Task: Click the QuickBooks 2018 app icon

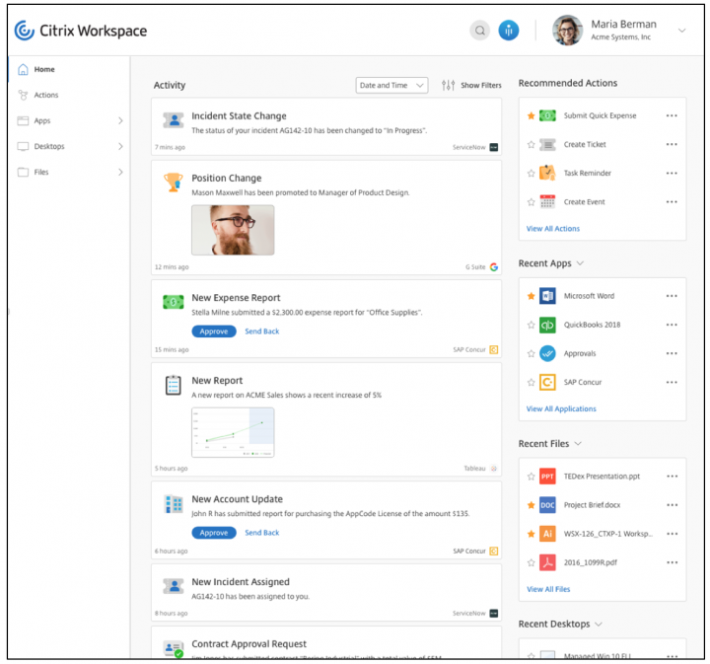Action: coord(547,325)
